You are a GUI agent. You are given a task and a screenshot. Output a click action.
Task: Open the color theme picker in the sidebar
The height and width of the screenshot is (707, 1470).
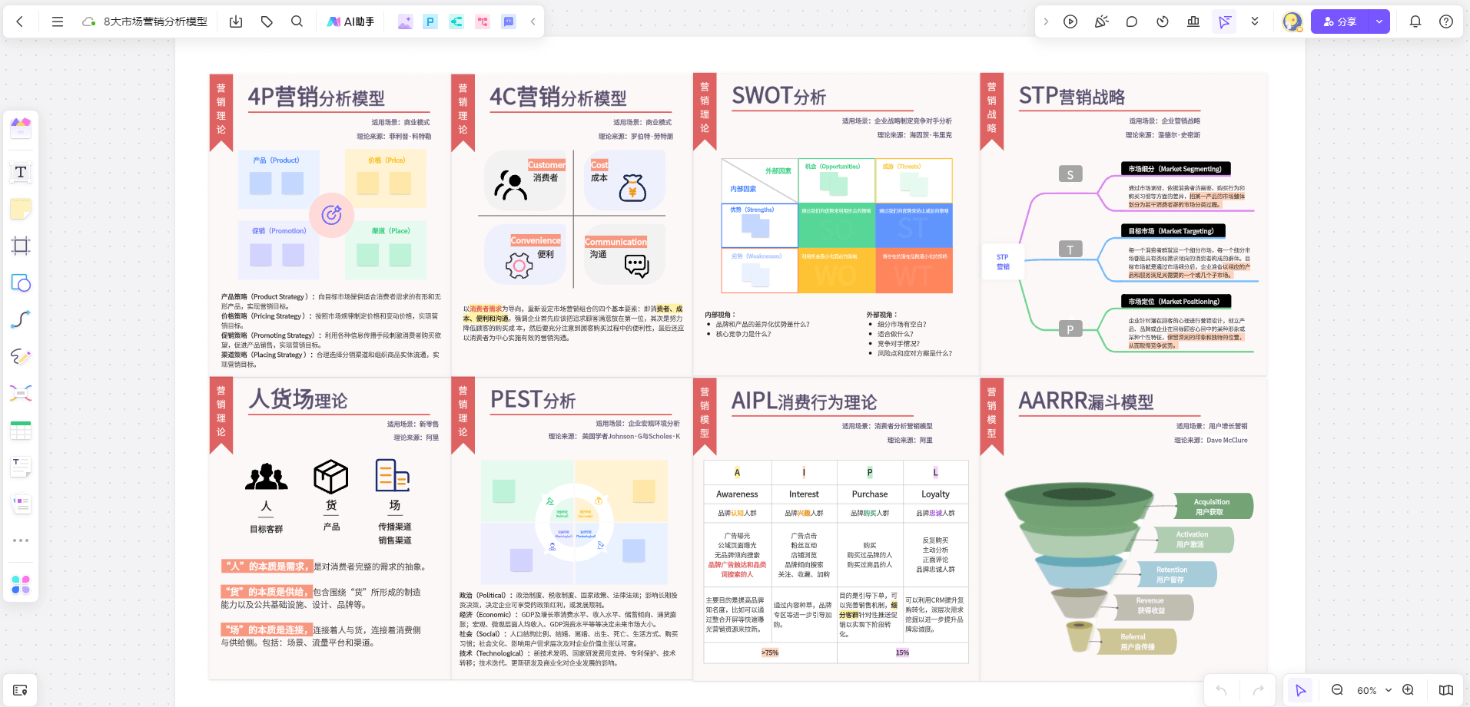(20, 585)
